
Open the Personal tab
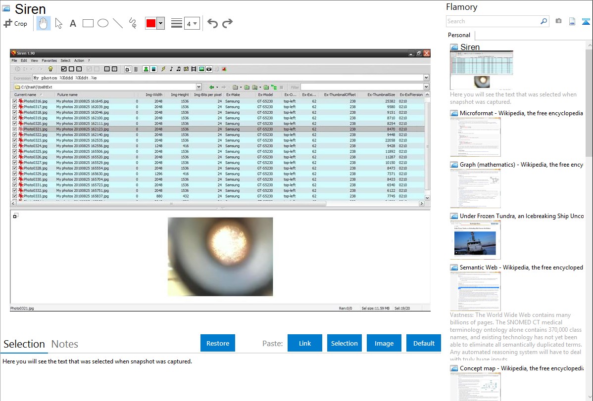tap(459, 35)
